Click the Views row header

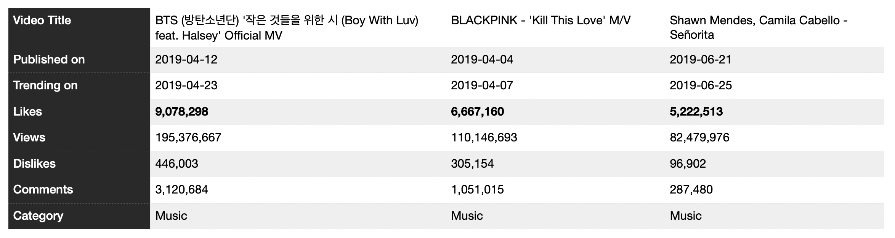79,138
